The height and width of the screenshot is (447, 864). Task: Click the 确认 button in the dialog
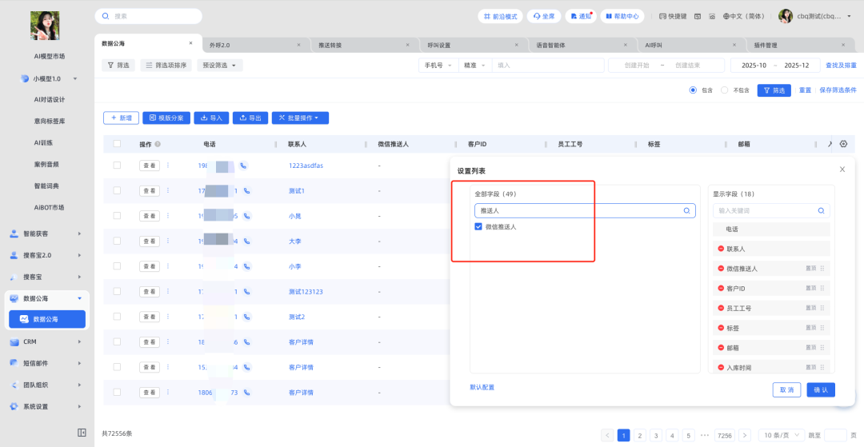[820, 389]
